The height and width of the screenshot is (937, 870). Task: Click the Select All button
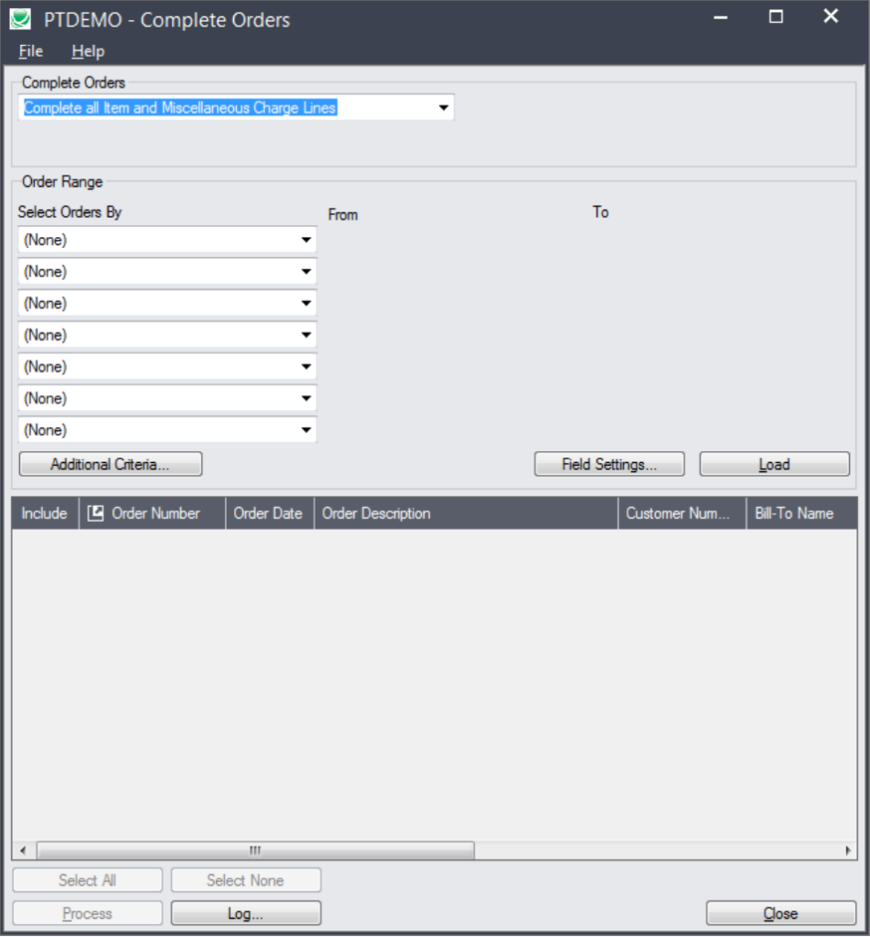tap(87, 880)
